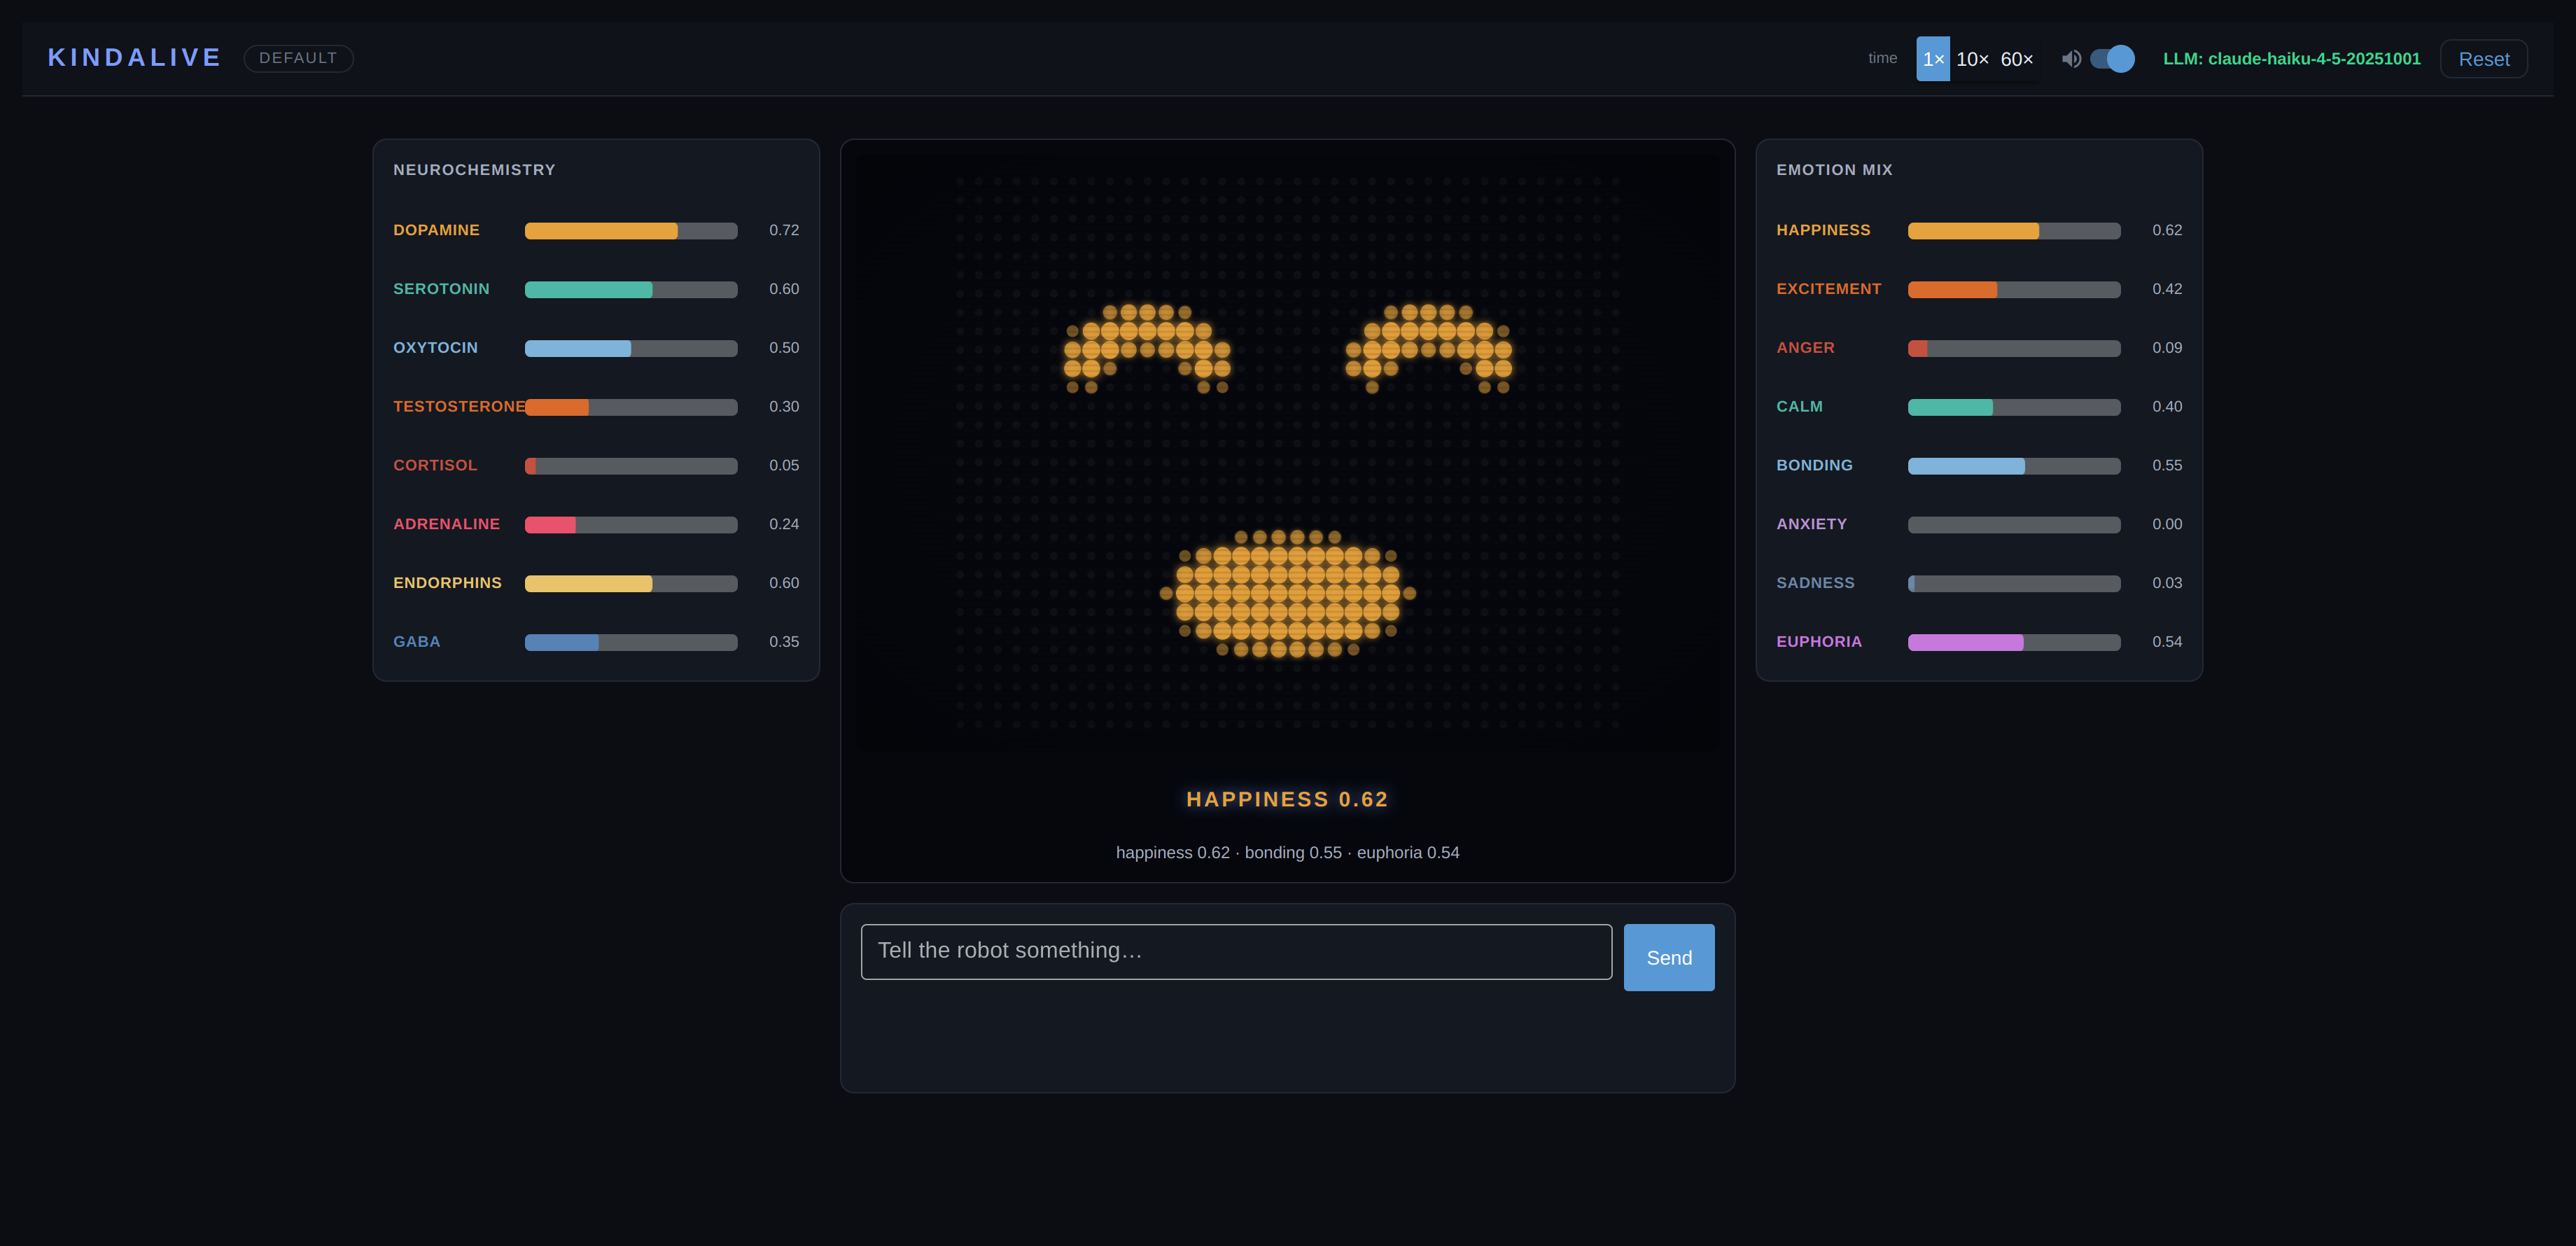The image size is (2576, 1246).
Task: Select 10× time speed
Action: pyautogui.click(x=1972, y=59)
